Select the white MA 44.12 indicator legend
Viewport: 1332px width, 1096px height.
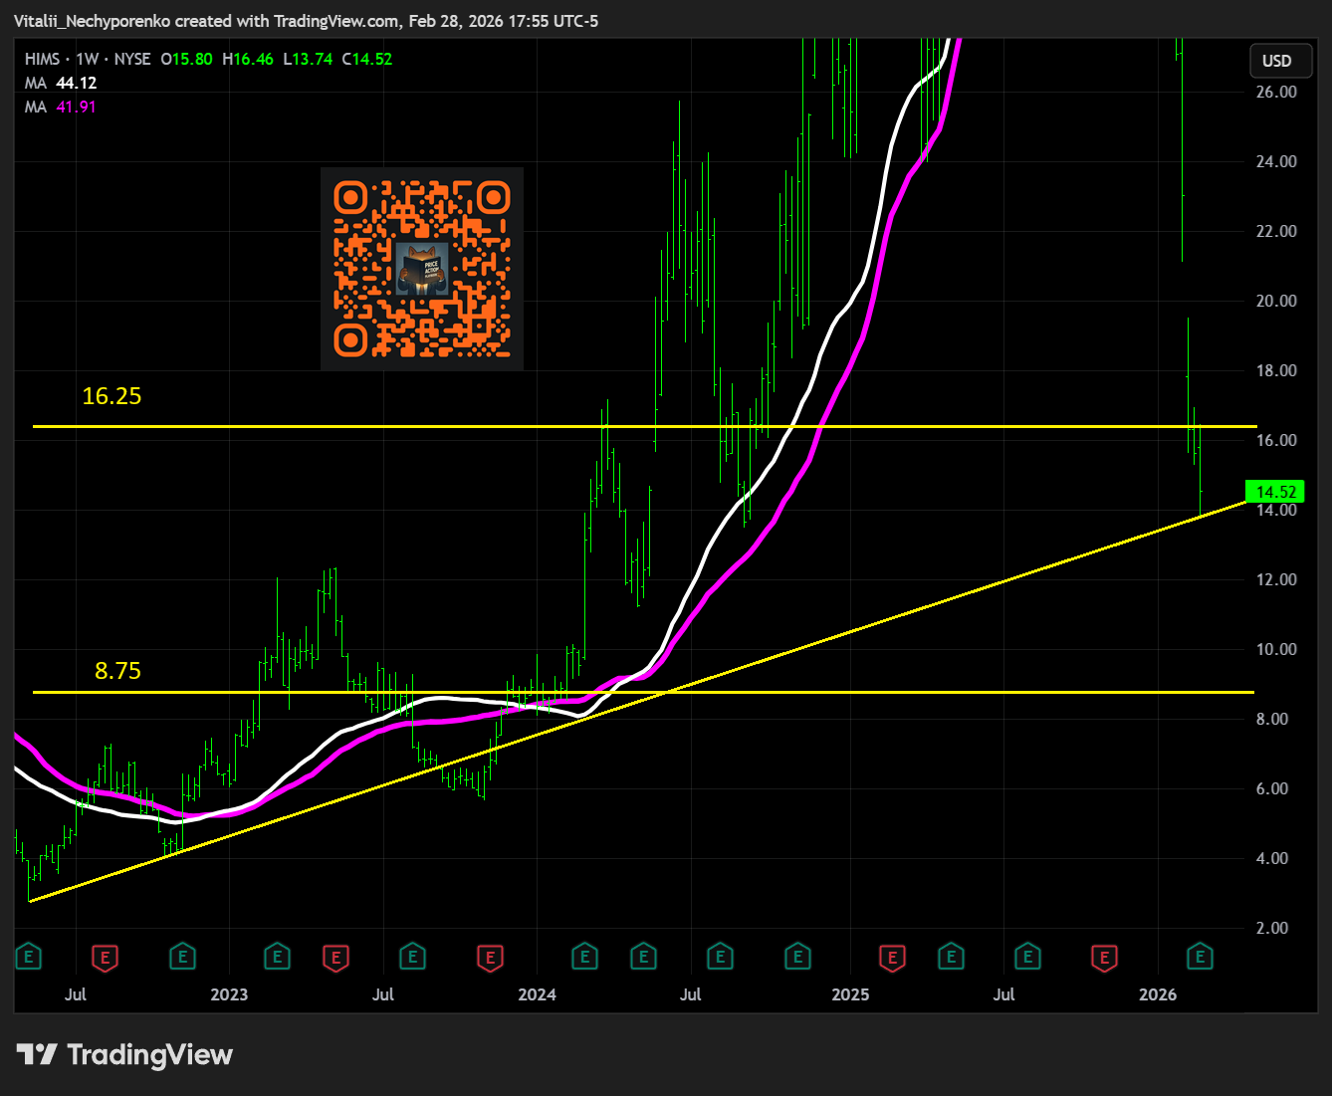click(61, 83)
